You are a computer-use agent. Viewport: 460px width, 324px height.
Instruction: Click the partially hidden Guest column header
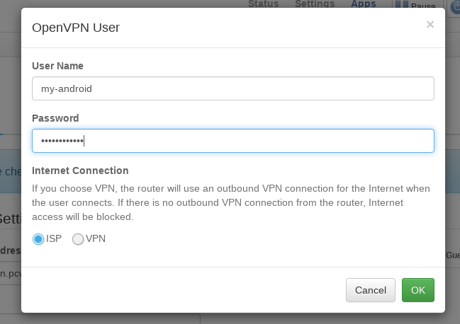(452, 255)
